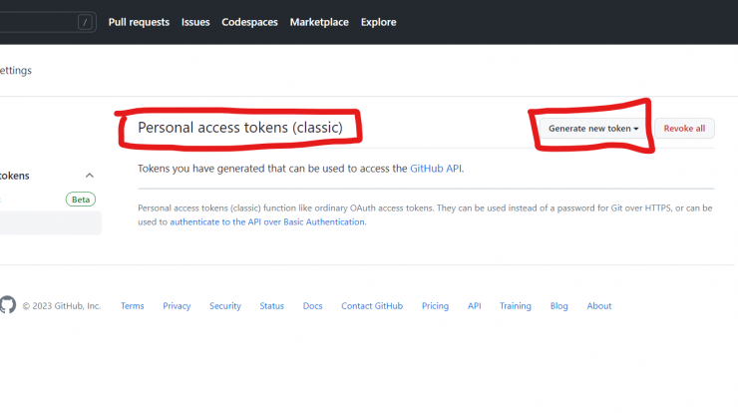The width and height of the screenshot is (738, 413).
Task: Open the Security footer link
Action: point(225,306)
